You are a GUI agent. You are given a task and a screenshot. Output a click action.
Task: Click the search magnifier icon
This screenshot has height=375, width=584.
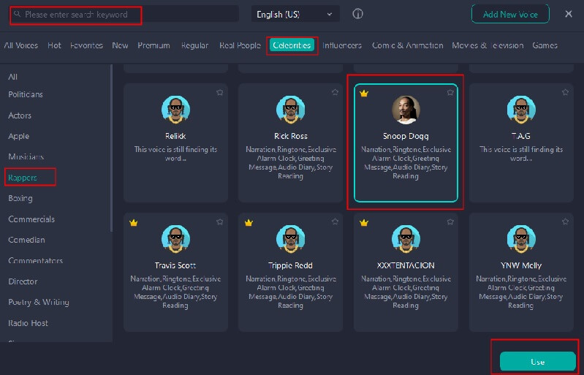click(17, 14)
